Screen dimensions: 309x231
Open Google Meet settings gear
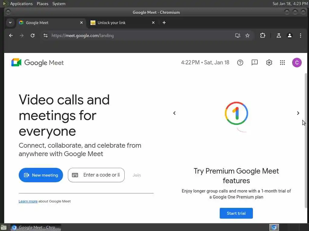(x=269, y=63)
